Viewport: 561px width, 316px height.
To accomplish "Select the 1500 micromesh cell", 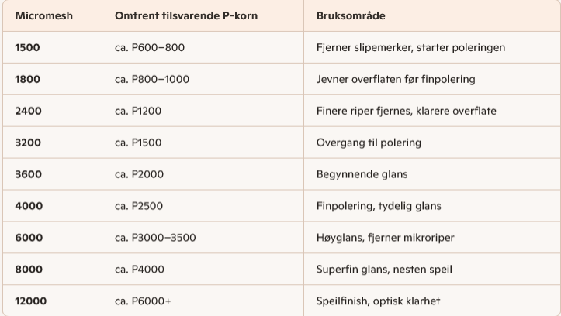I will pyautogui.click(x=28, y=47).
